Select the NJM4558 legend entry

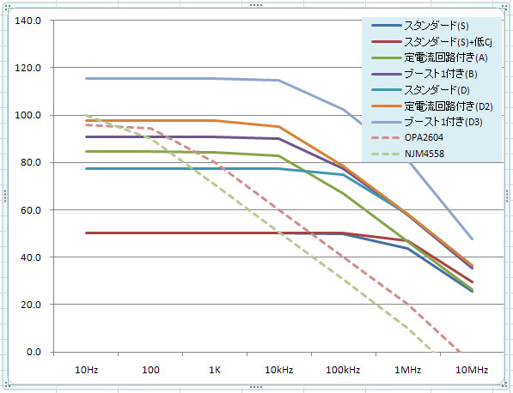408,154
